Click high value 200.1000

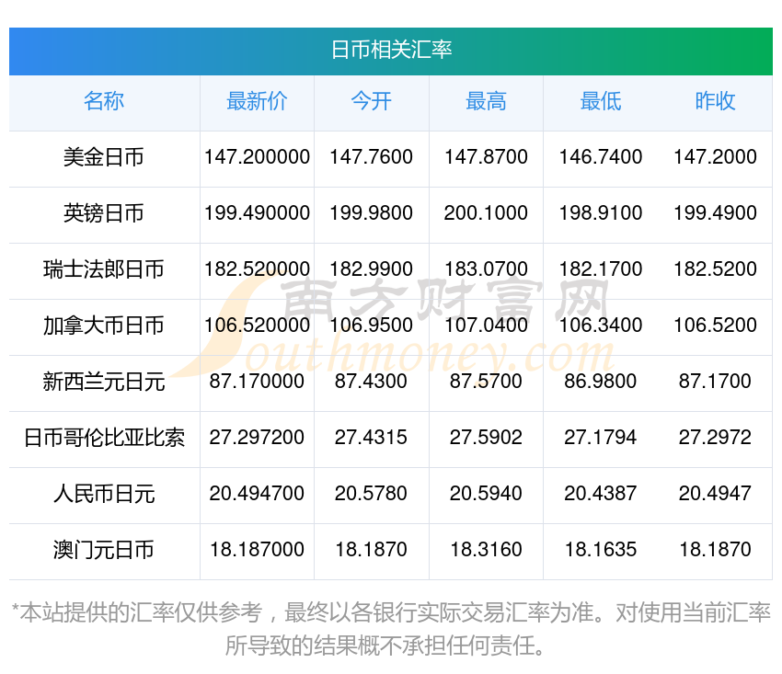(486, 213)
